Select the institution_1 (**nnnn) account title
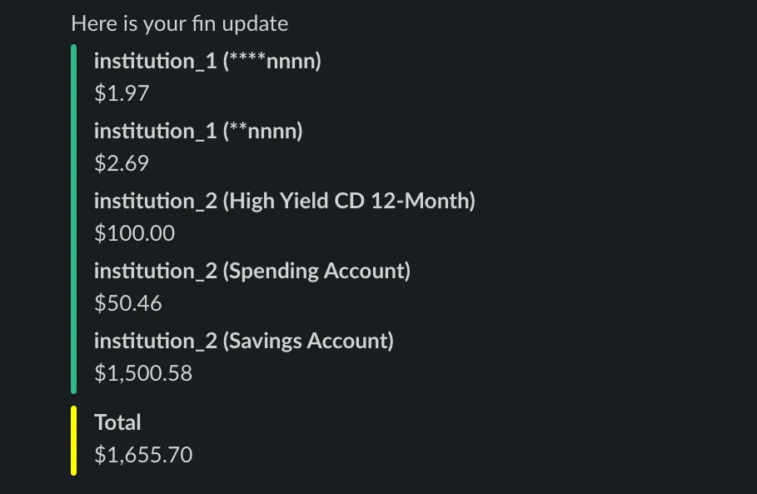Screen dimensions: 757x494 [198, 131]
